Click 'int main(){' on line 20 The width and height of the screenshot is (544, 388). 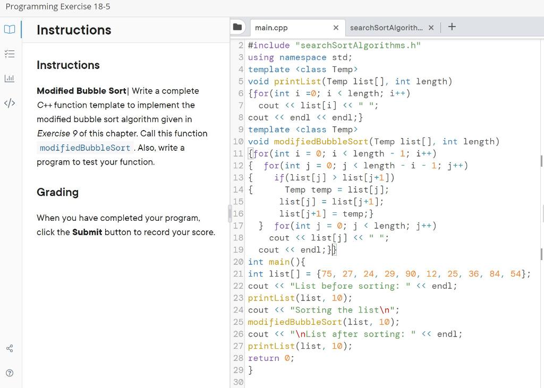(x=276, y=262)
